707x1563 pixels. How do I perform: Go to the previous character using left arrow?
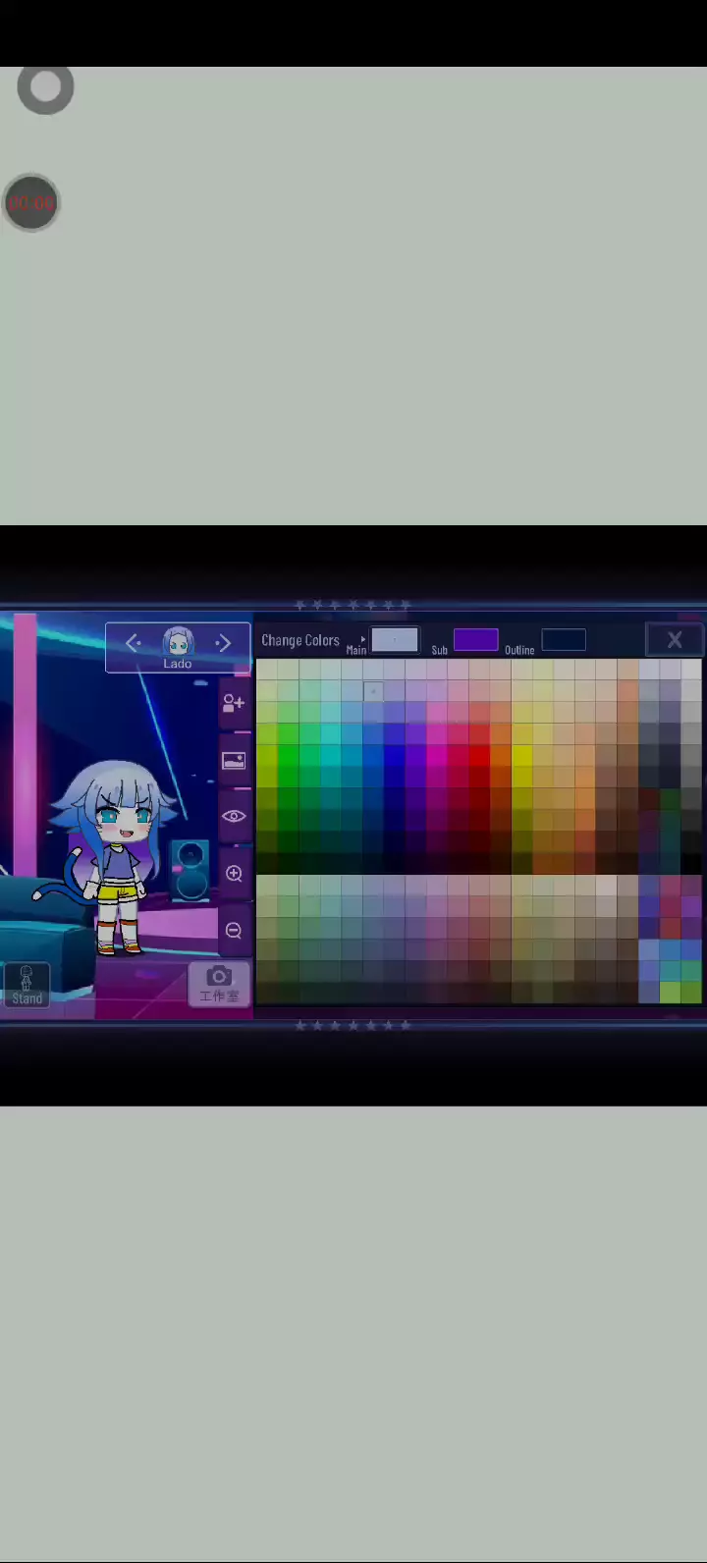pos(134,643)
